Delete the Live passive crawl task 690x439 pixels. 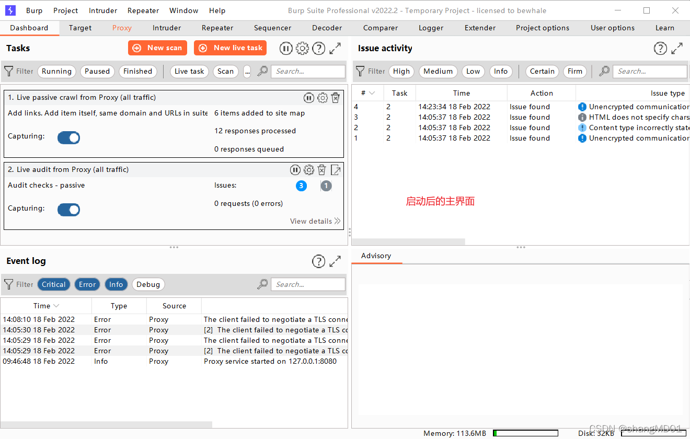tap(336, 98)
